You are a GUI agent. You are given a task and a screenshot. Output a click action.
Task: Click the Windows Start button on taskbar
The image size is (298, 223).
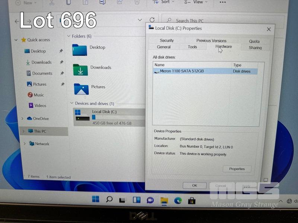[x=96, y=200]
